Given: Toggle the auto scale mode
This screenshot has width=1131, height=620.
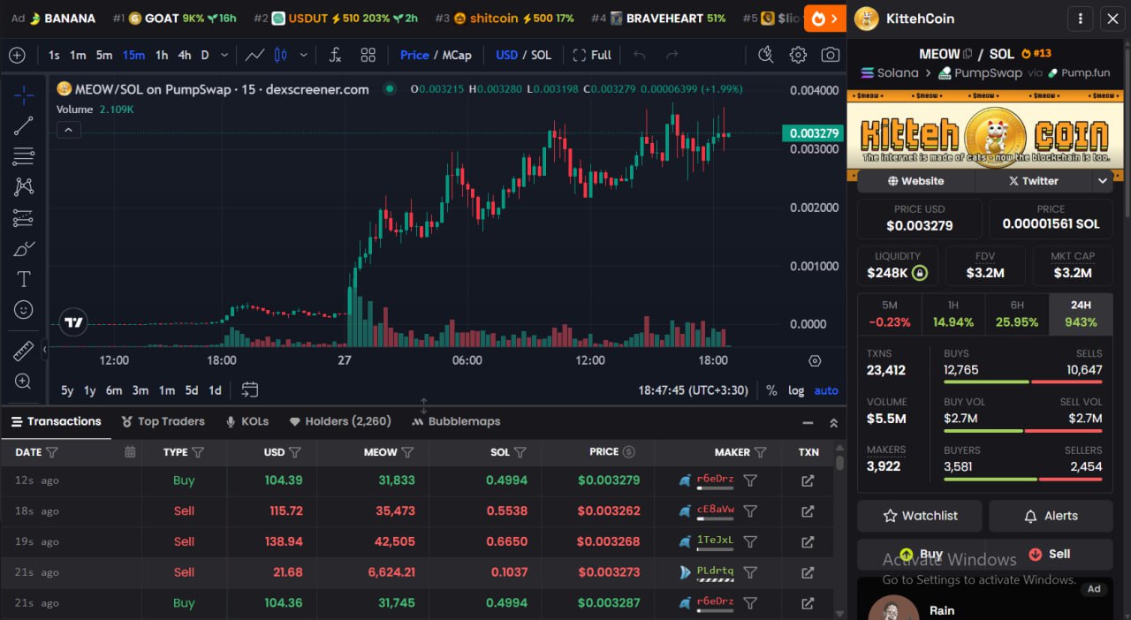Looking at the screenshot, I should (826, 390).
